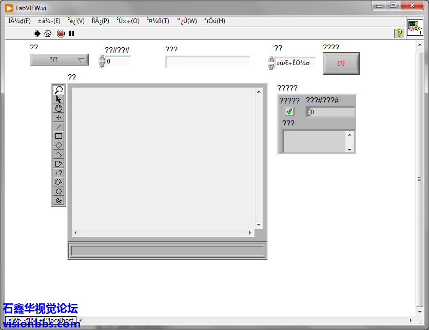Select the Pan hand tool
Image resolution: width=429 pixels, height=330 pixels.
59,108
